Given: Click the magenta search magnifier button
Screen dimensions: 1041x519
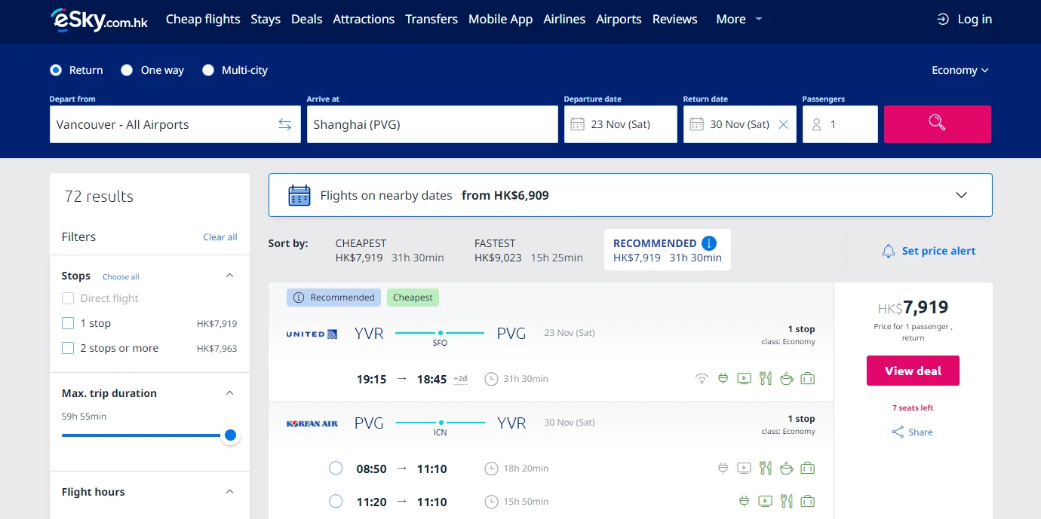Looking at the screenshot, I should [x=937, y=124].
